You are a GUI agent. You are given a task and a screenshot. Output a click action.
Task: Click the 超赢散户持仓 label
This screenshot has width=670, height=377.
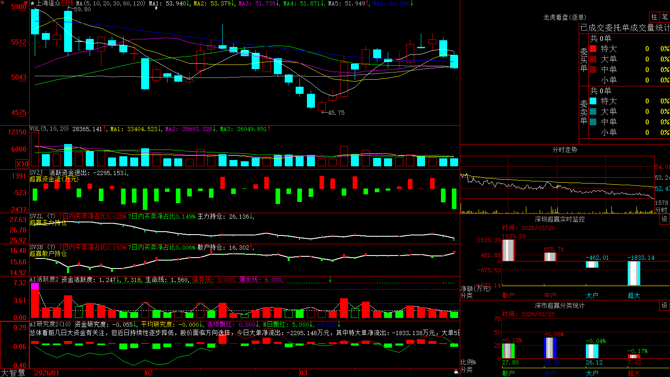coord(48,253)
